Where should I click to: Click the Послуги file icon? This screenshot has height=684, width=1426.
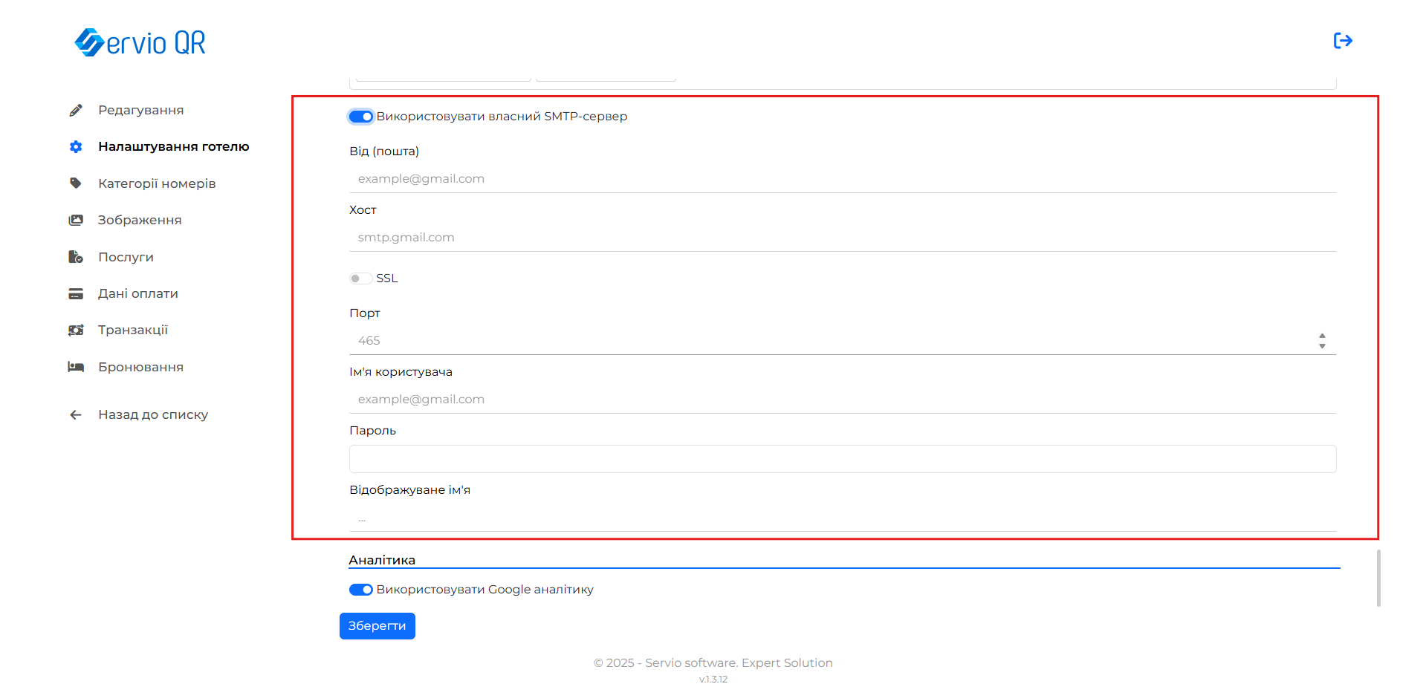click(x=76, y=257)
